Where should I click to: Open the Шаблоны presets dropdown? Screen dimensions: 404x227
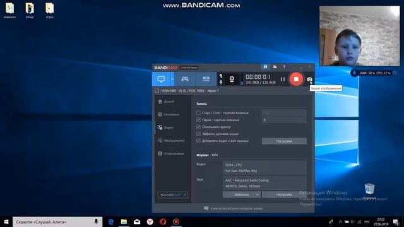pyautogui.click(x=242, y=195)
